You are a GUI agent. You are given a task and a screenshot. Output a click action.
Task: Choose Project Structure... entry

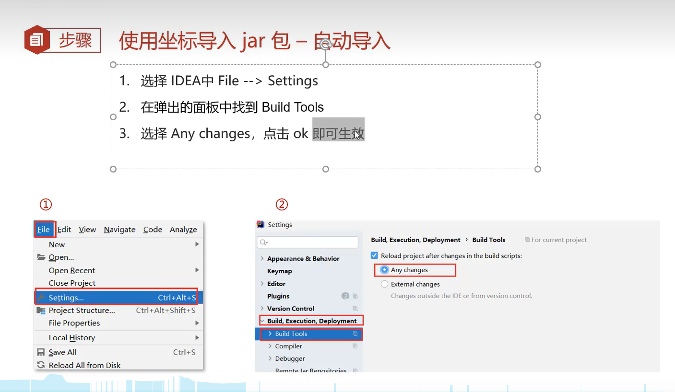[x=118, y=311]
